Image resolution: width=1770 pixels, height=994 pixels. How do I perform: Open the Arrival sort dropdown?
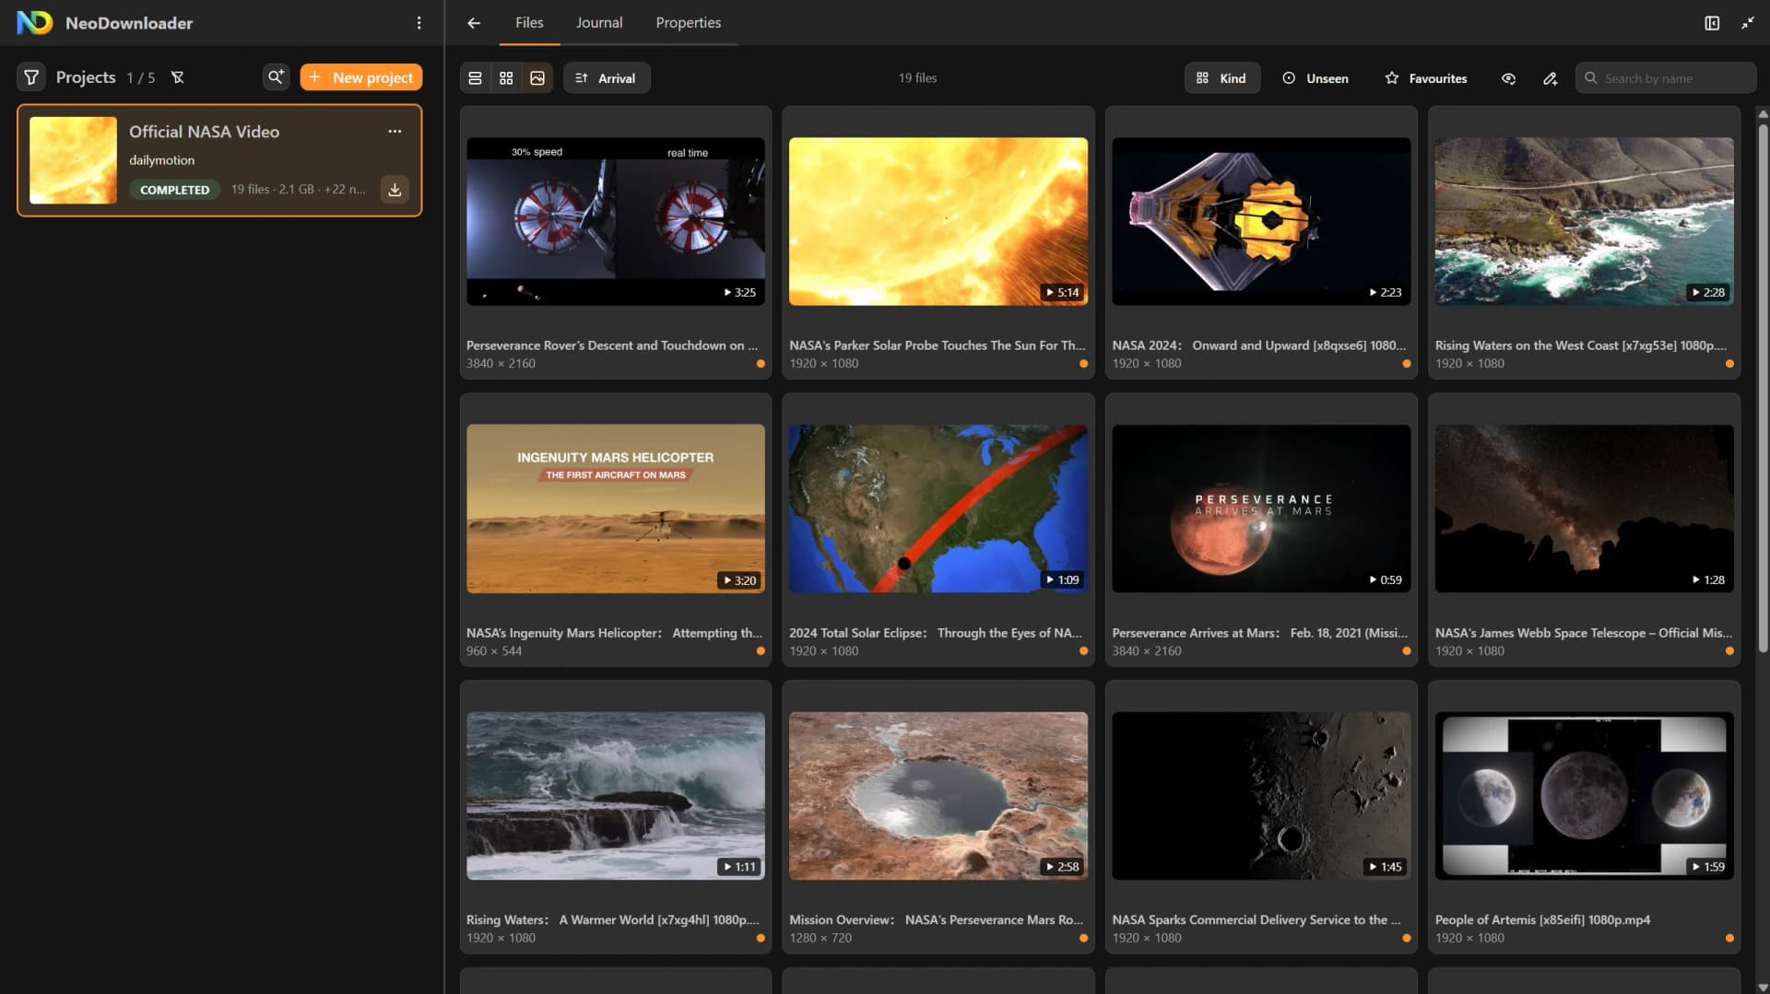(x=607, y=78)
